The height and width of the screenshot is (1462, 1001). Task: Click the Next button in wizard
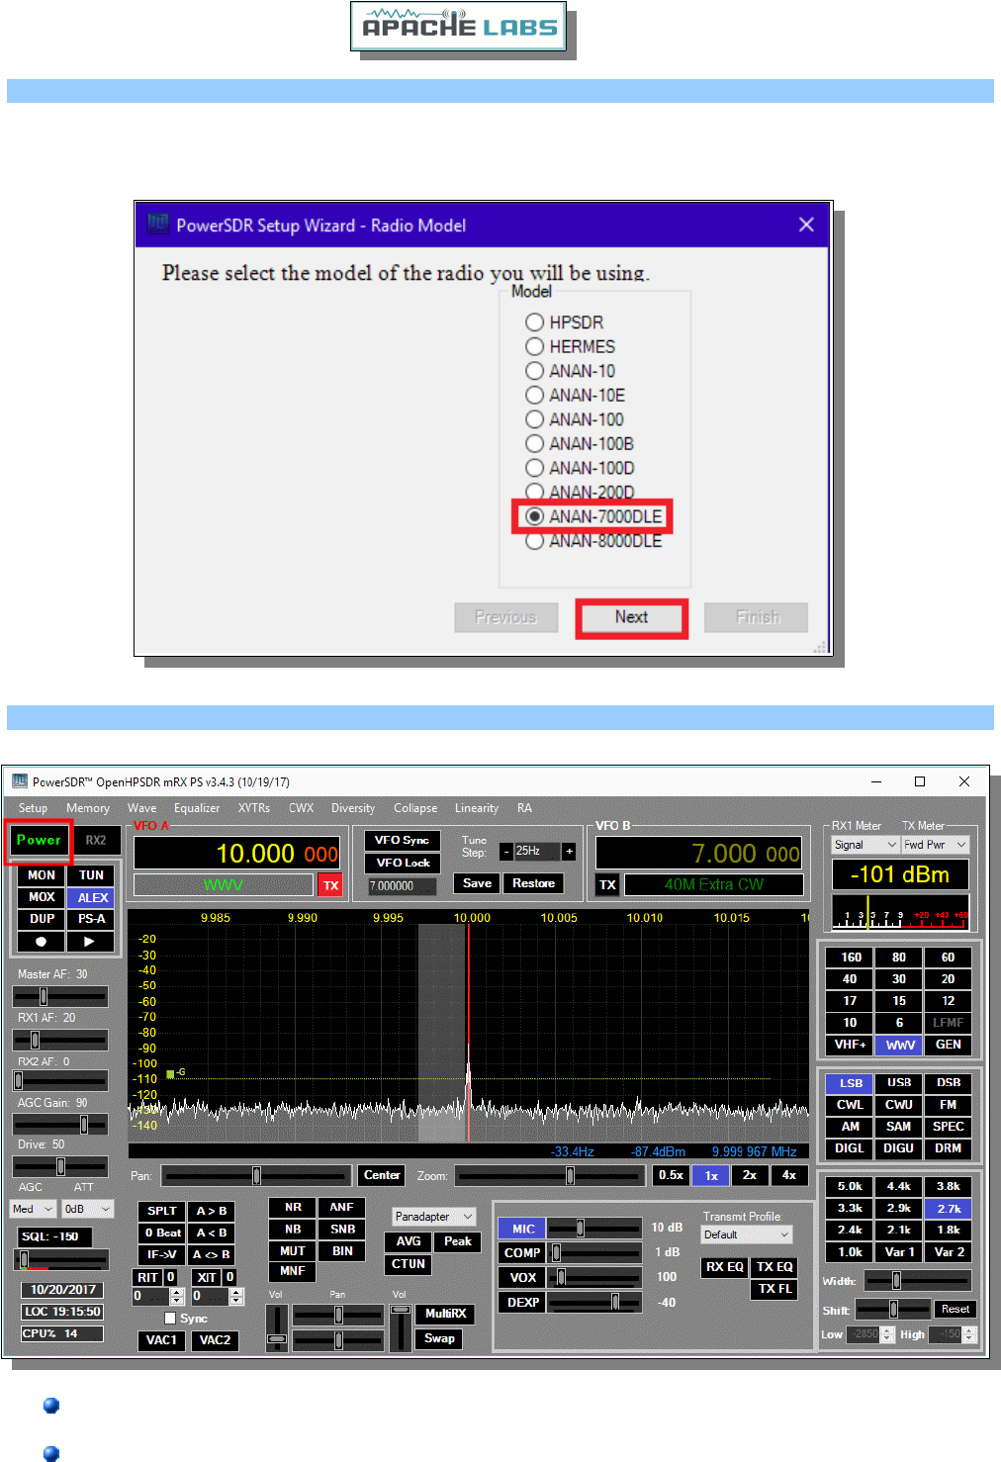click(x=631, y=617)
